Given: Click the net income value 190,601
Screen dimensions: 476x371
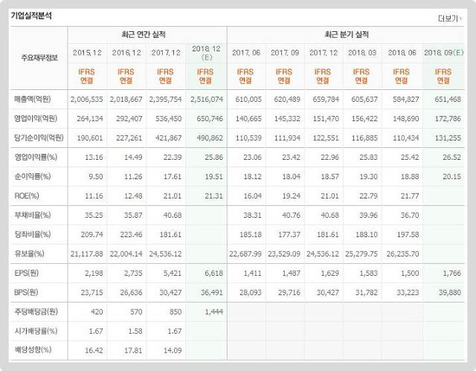Looking at the screenshot, I should [x=90, y=138].
